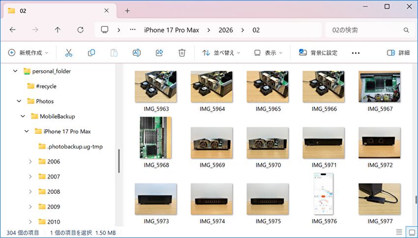The height and width of the screenshot is (238, 418).
Task: Collapse the MobileBackup folder tree node
Action: coord(23,117)
